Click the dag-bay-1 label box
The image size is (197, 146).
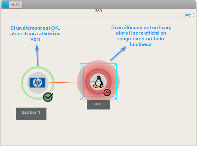(x=31, y=114)
